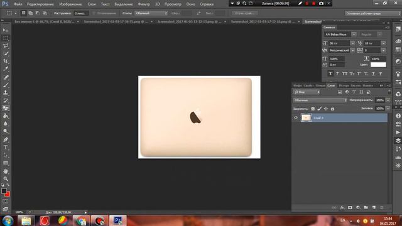Open the layer filter Вид dropdown
The width and height of the screenshot is (402, 226).
coord(307,92)
